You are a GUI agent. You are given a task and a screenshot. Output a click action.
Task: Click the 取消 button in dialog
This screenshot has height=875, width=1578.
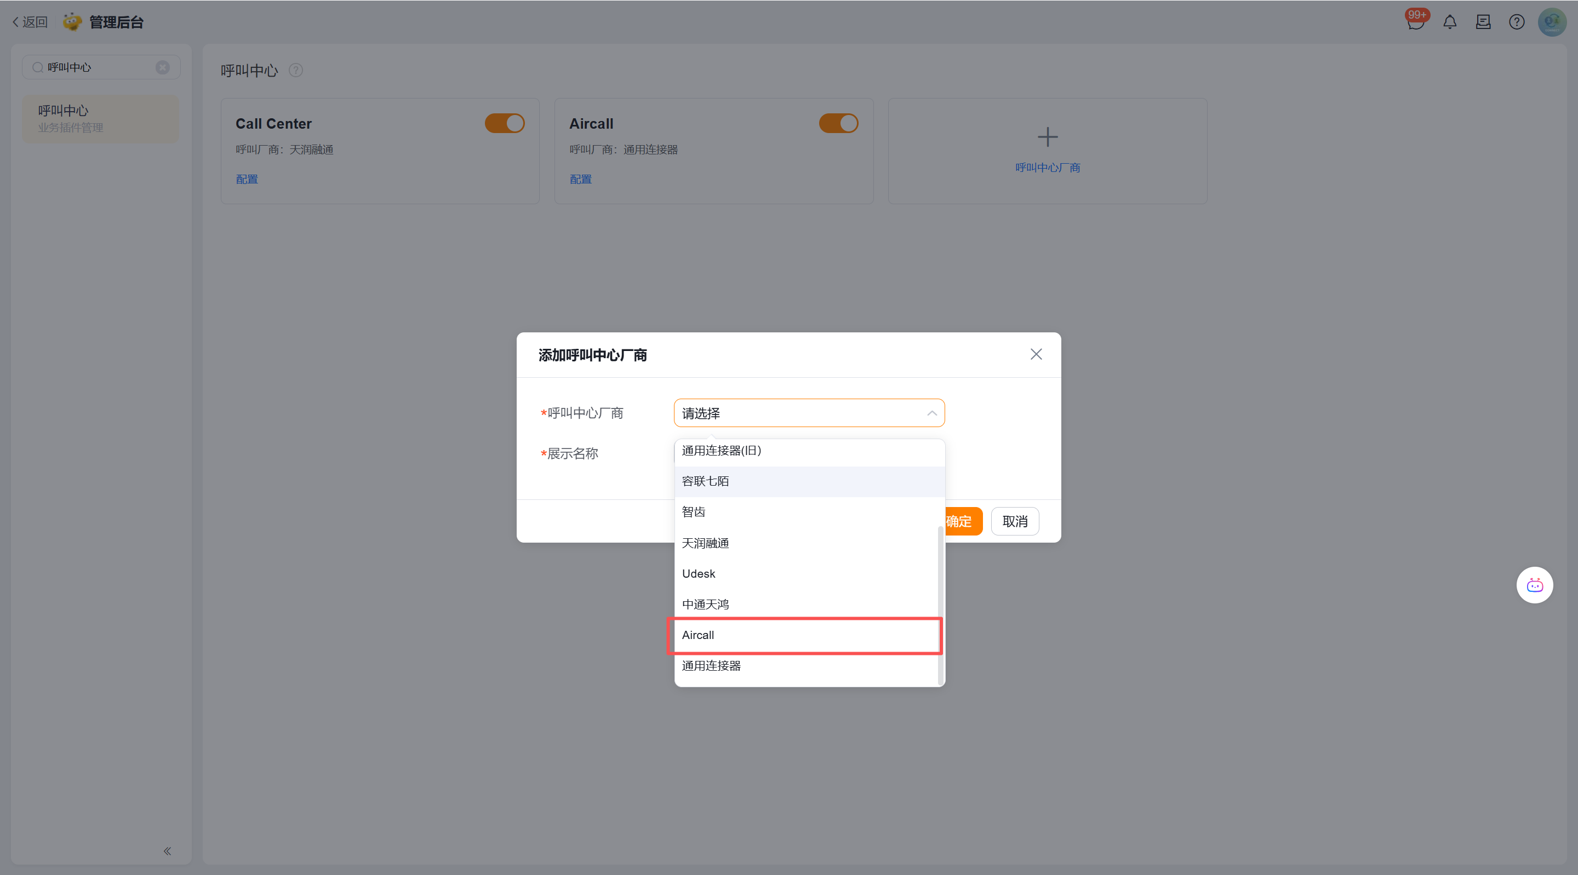pos(1014,522)
